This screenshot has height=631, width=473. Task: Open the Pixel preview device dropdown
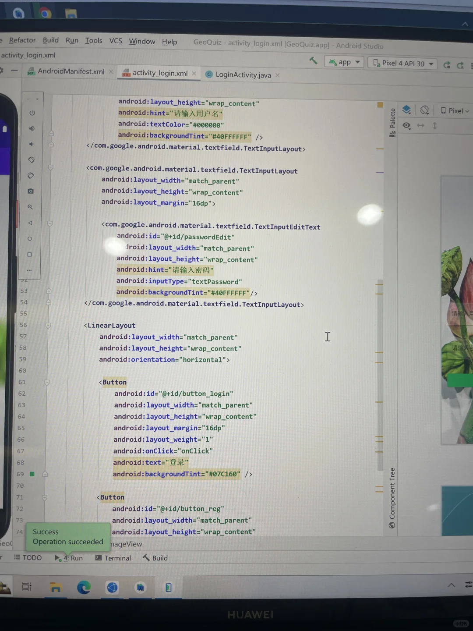pyautogui.click(x=455, y=111)
